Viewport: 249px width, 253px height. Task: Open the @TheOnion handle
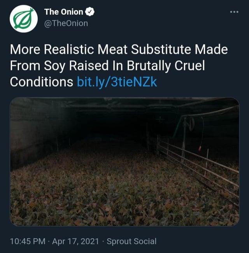tap(66, 23)
